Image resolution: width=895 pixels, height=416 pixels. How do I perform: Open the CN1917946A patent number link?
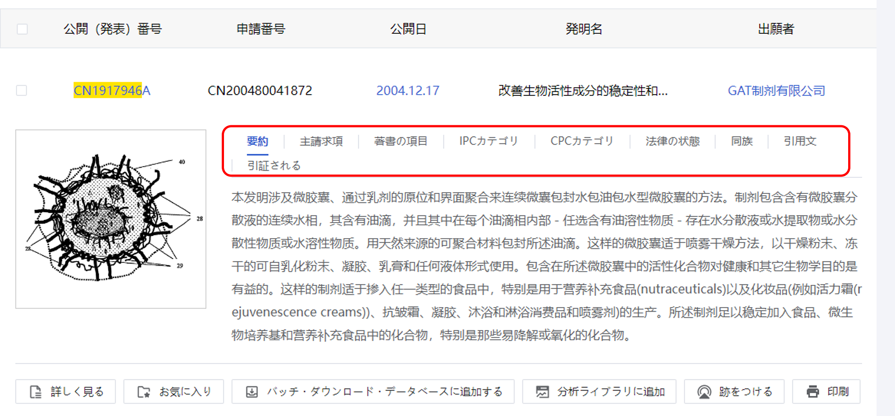click(x=112, y=91)
